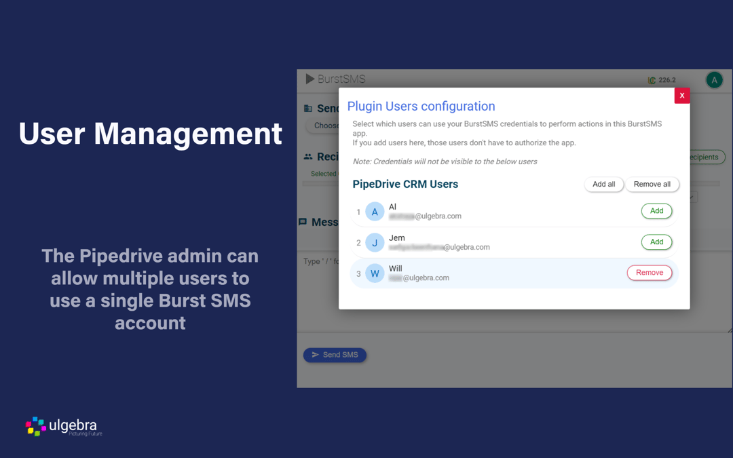Add user Al to plugin users
Screen dimensions: 733x458
656,211
